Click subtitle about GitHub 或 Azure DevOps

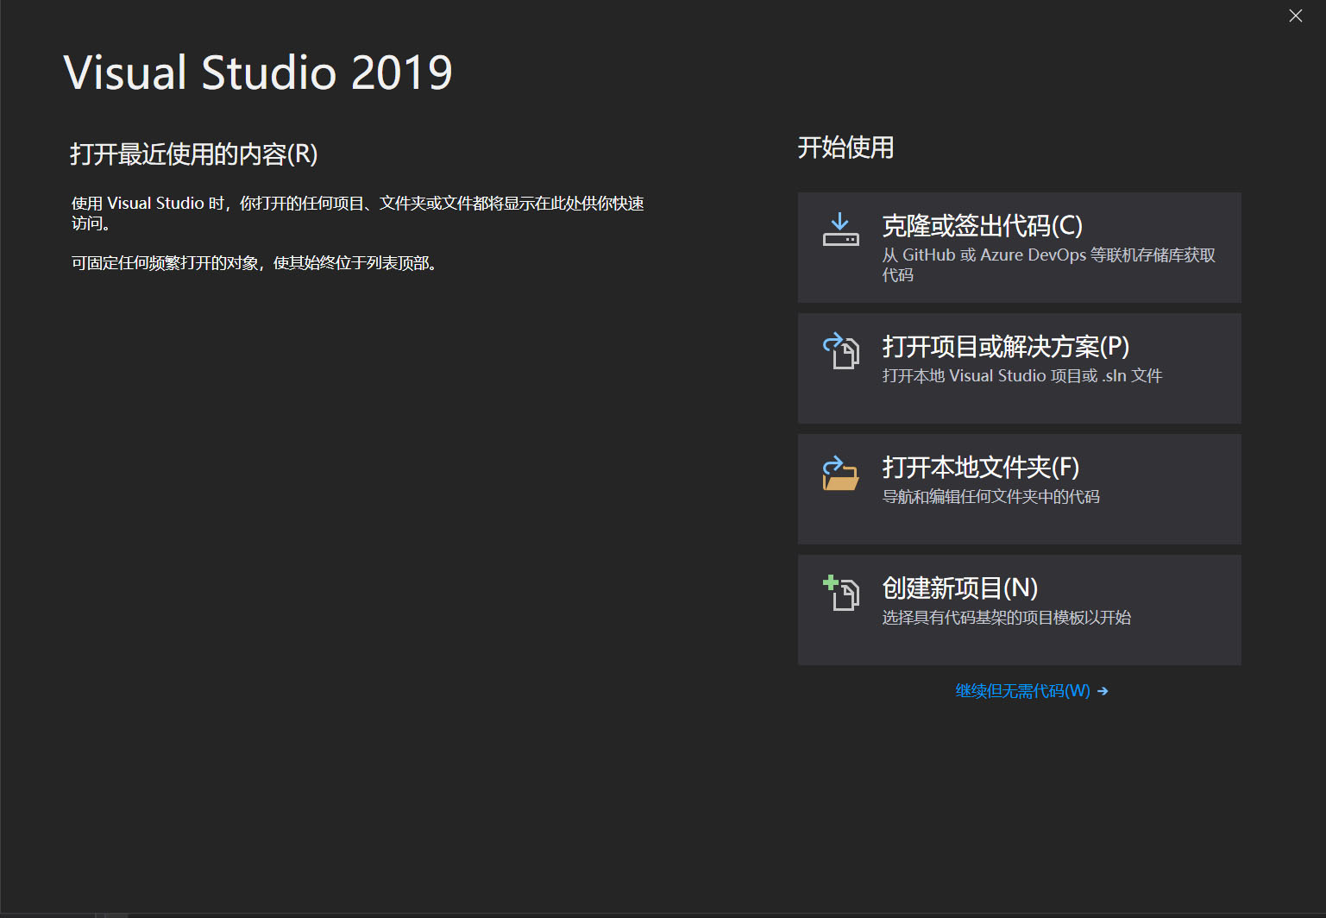(1048, 265)
